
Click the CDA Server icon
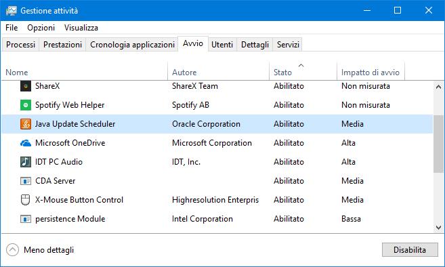(x=26, y=181)
